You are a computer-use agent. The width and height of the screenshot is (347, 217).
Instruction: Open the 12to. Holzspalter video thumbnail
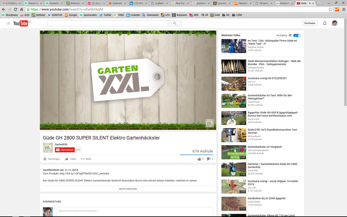(x=234, y=46)
